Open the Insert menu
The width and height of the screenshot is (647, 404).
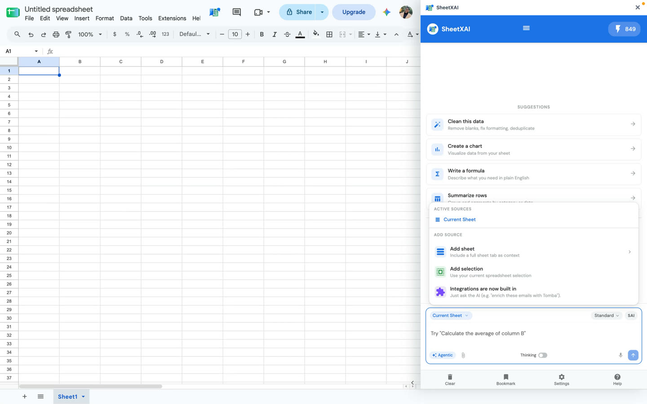click(82, 18)
